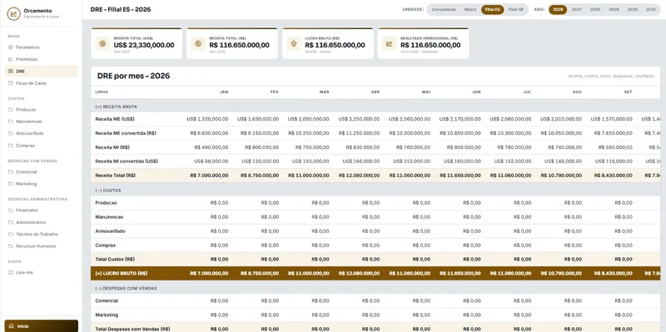Click the Orcamento app logo icon
Viewport: 666px width, 332px height.
click(13, 13)
